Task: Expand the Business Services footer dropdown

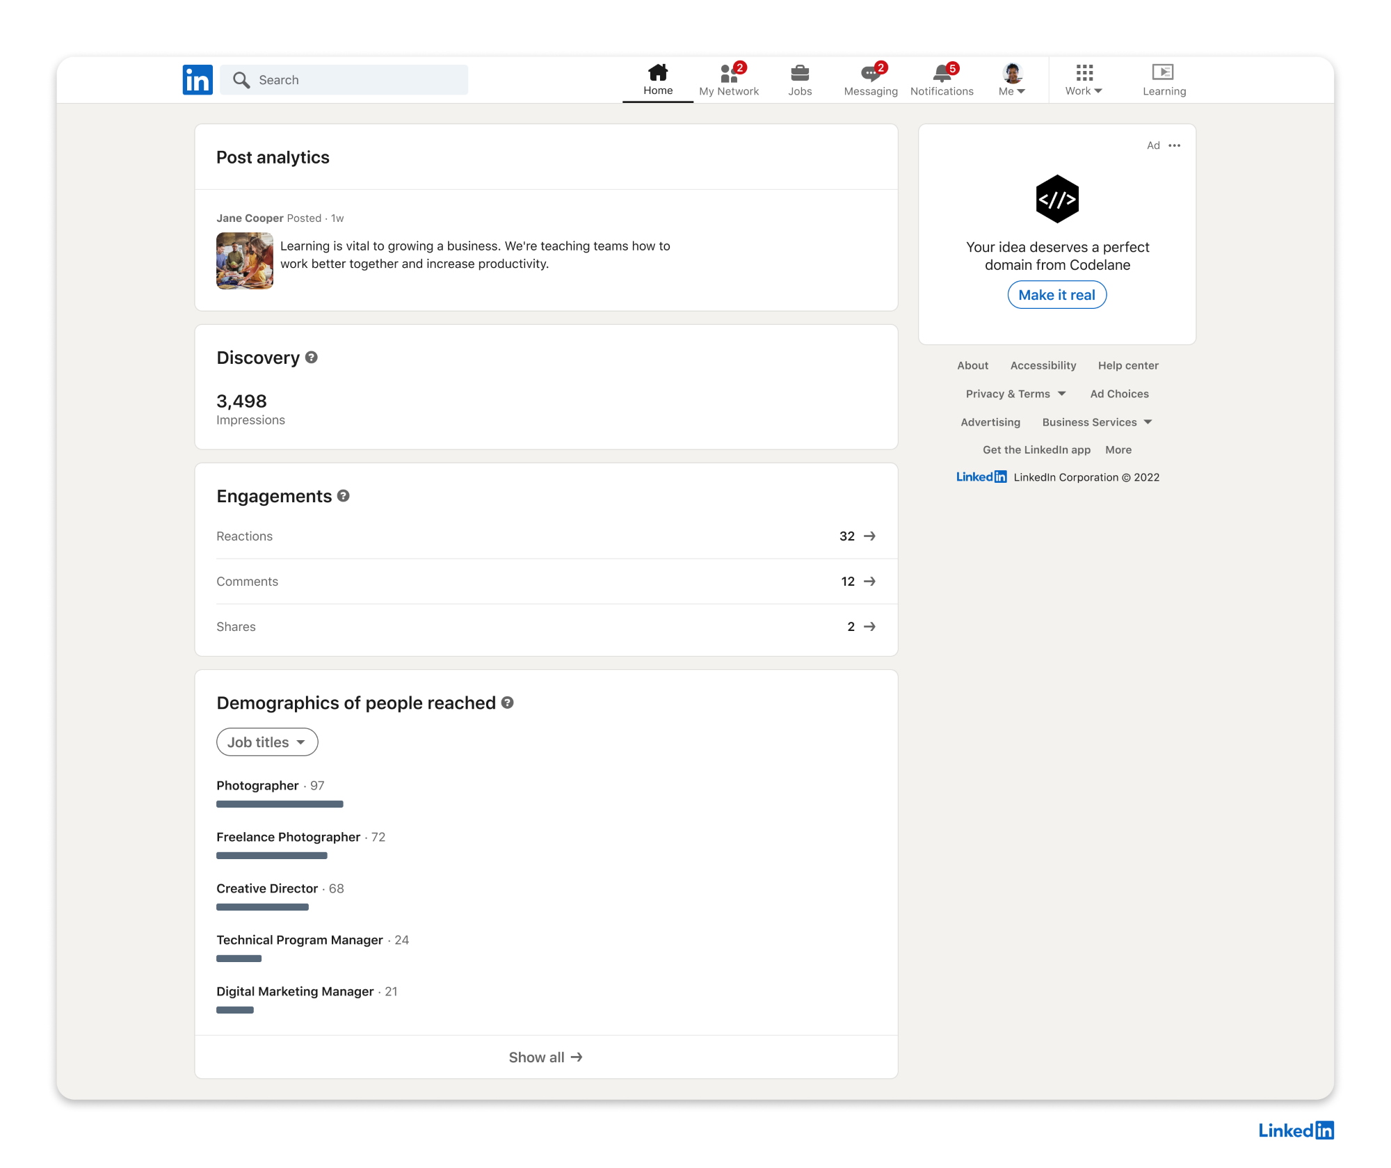Action: (1097, 422)
